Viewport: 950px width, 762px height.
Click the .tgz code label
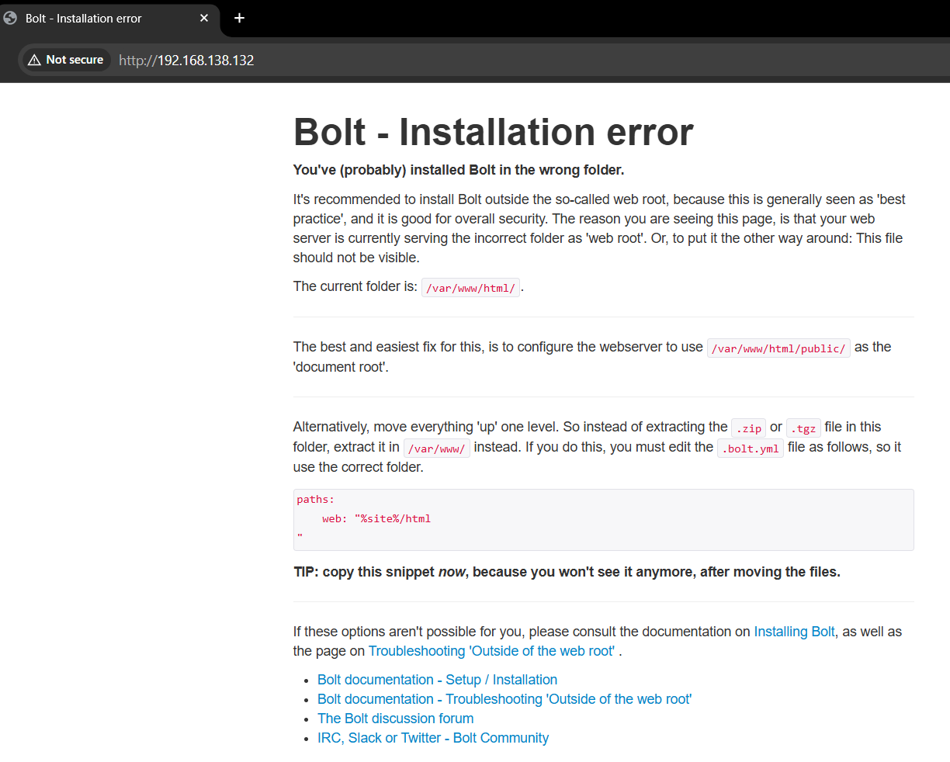(x=803, y=428)
